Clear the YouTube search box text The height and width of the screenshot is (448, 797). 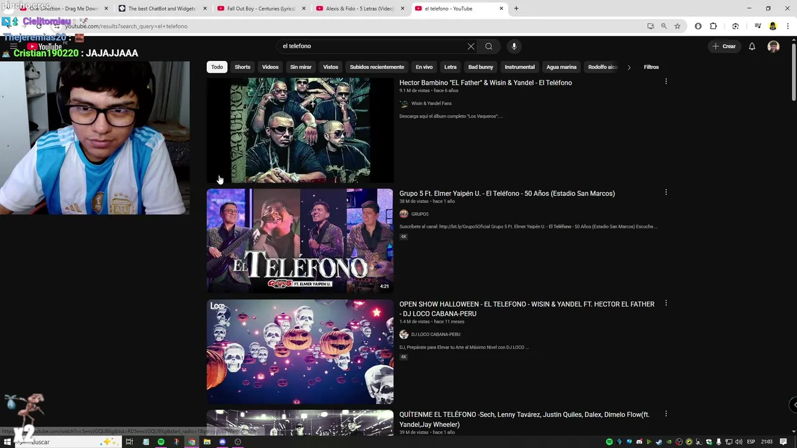tap(471, 46)
